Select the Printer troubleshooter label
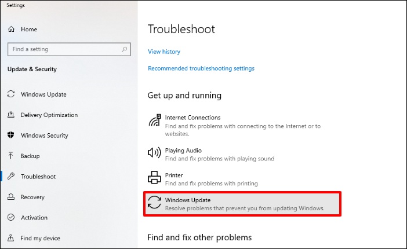This screenshot has width=407, height=249. [174, 175]
